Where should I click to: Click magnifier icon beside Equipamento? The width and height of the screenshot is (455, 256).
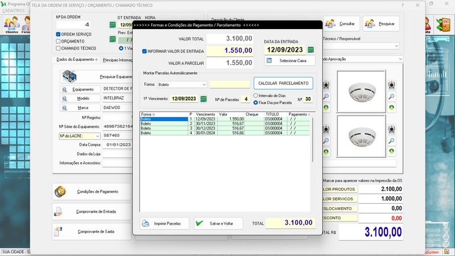point(64,89)
